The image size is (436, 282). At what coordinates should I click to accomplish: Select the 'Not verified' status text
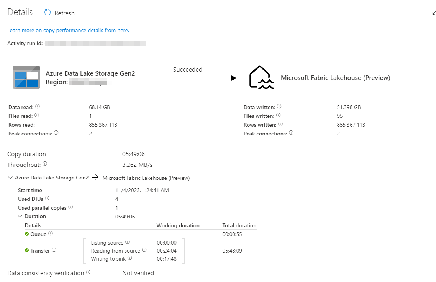(x=138, y=273)
